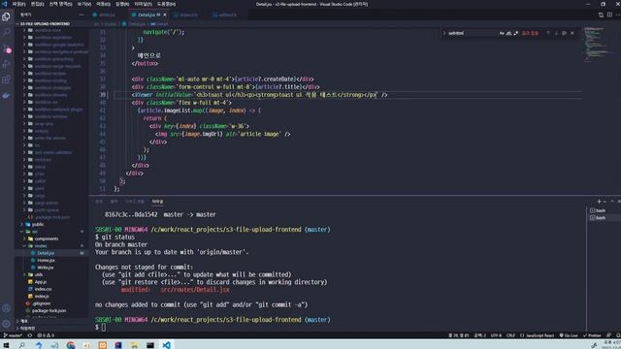Click in terminal at the $ prompt
Screen dimensions: 621x349
click(x=103, y=328)
